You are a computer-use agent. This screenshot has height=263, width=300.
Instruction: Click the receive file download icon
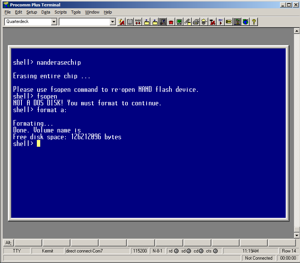click(x=155, y=22)
